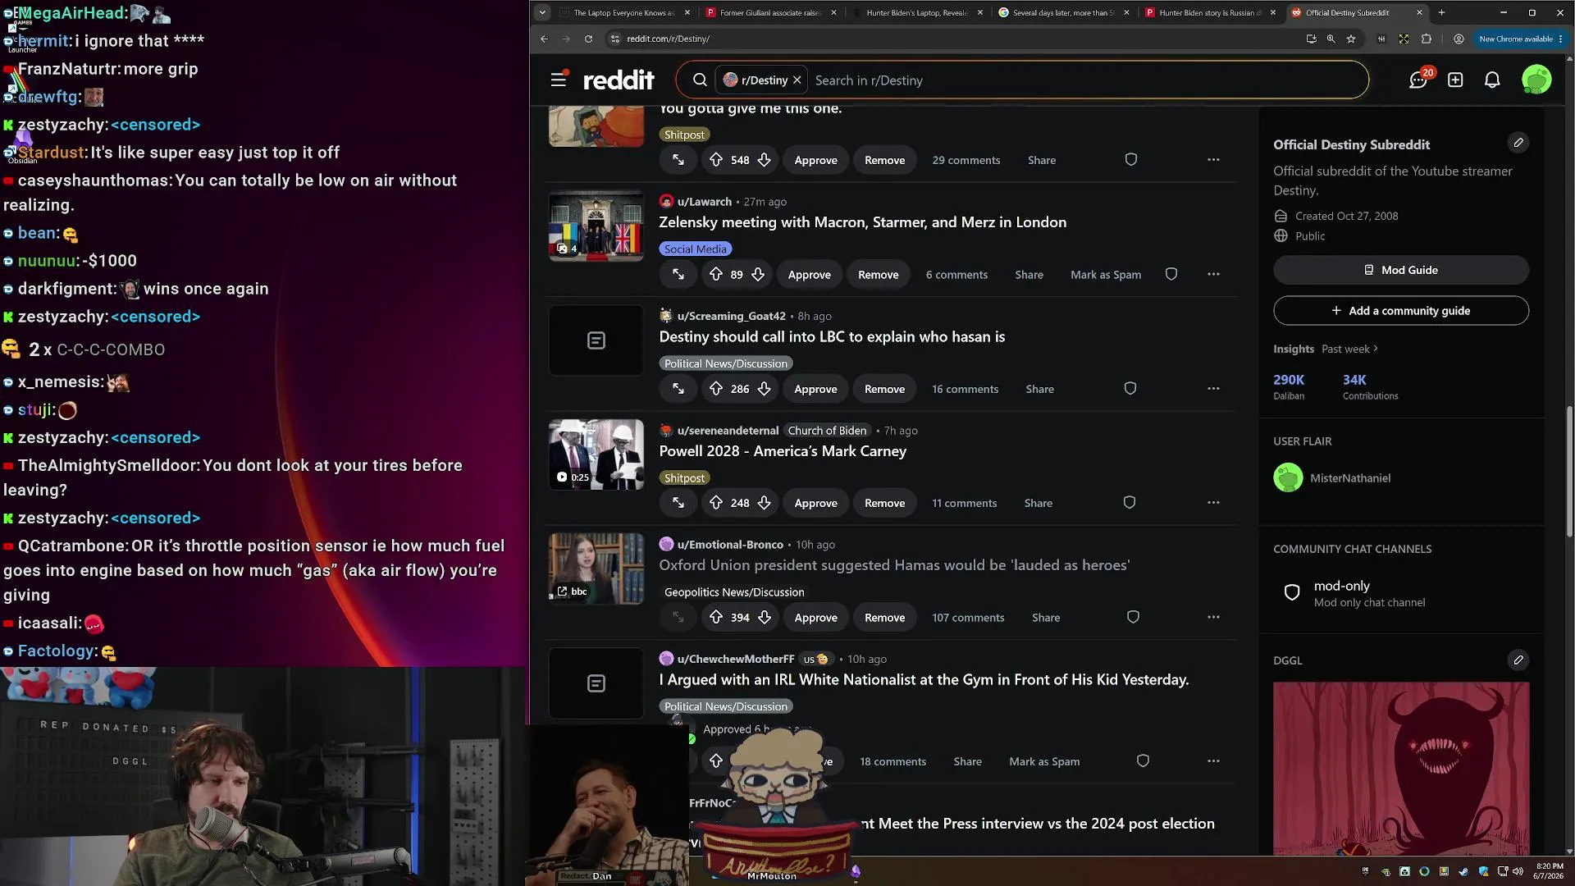
Task: Expand Insights Past week
Action: coord(1350,349)
